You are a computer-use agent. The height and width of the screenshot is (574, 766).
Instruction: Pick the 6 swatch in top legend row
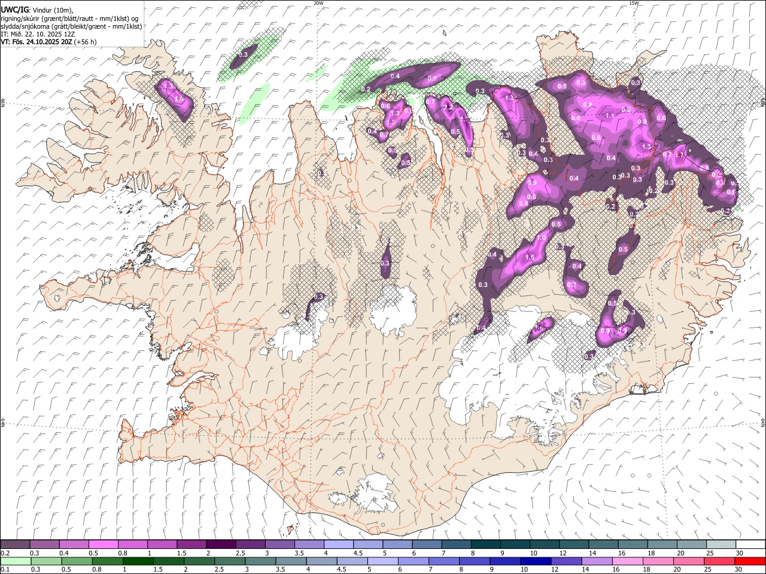pos(427,544)
